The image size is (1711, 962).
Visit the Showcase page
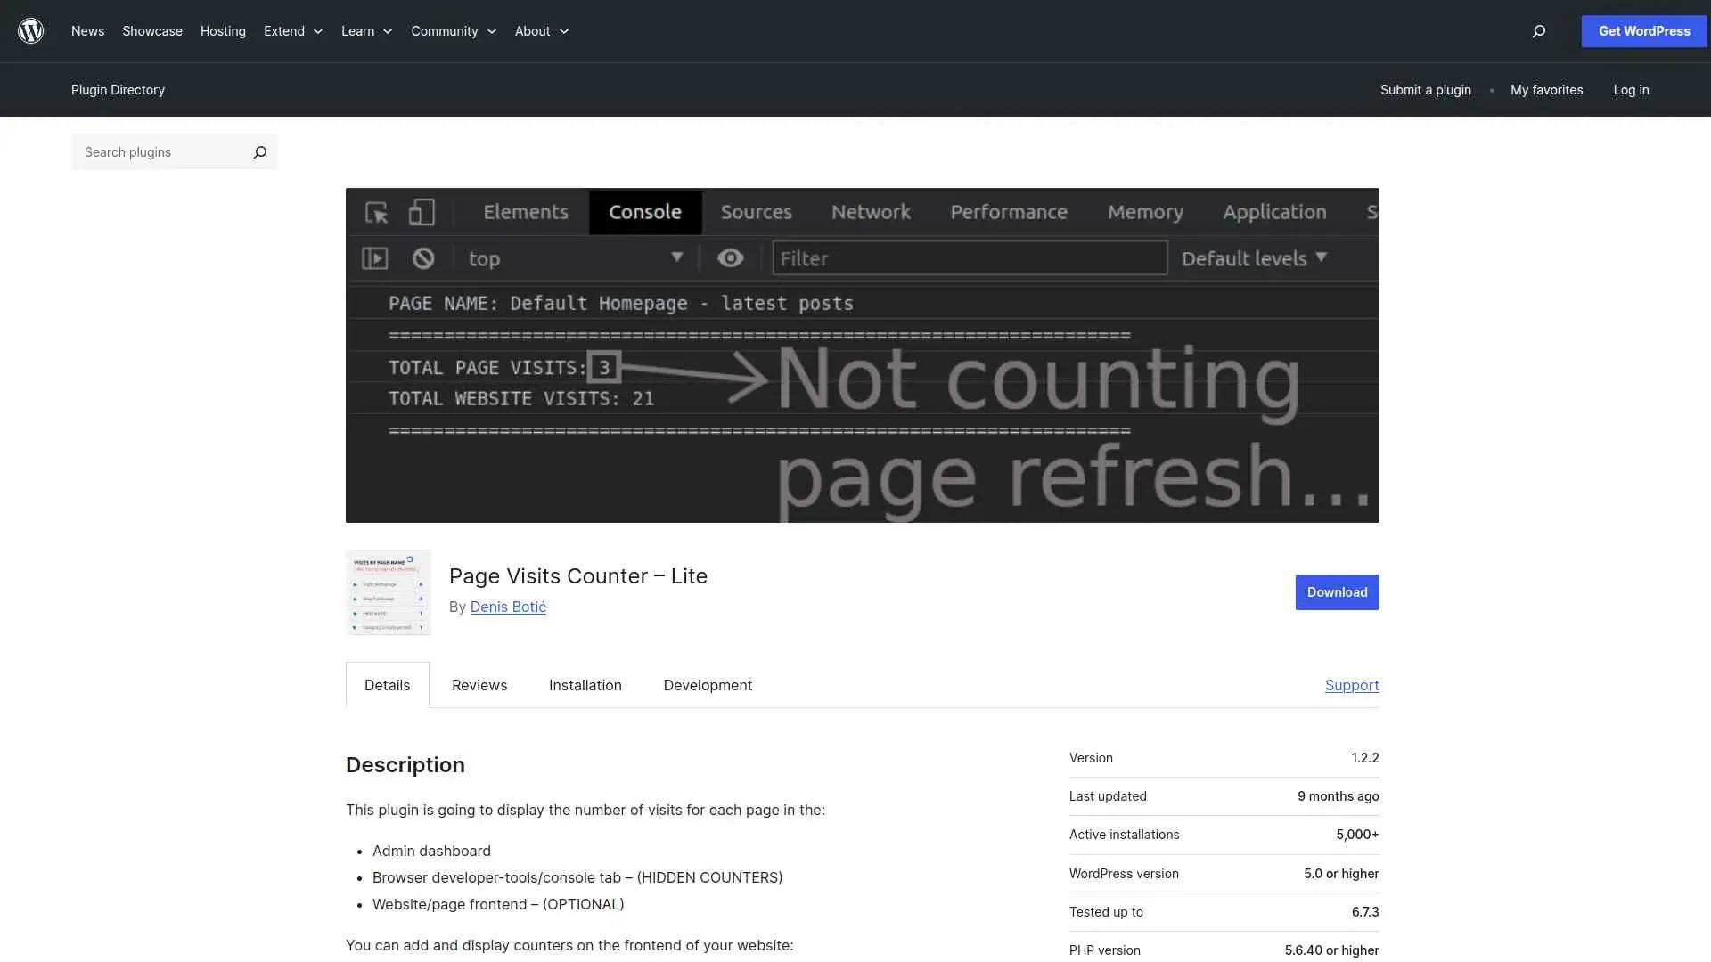151,31
